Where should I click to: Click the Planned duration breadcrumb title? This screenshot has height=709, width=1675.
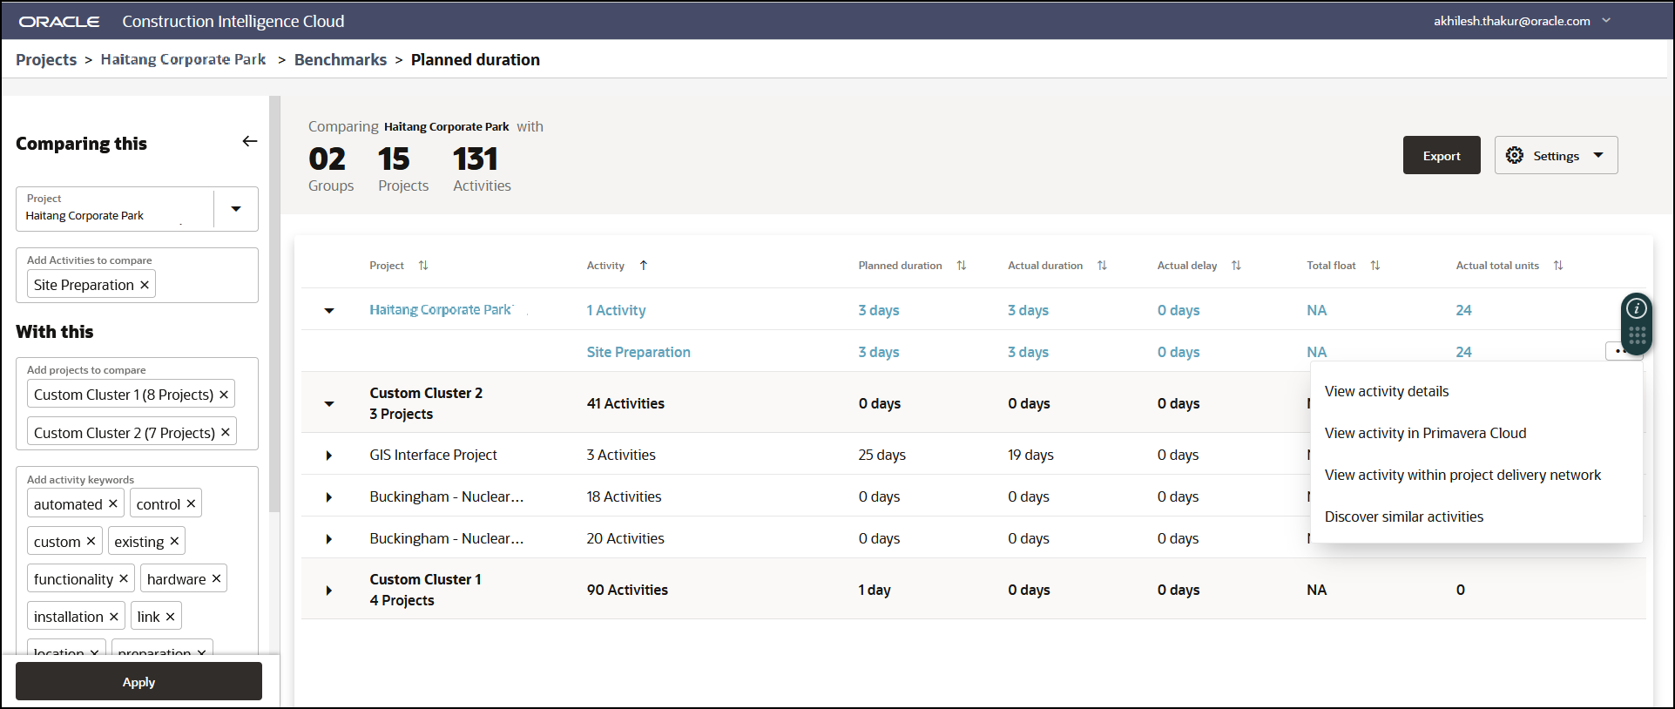pos(476,59)
